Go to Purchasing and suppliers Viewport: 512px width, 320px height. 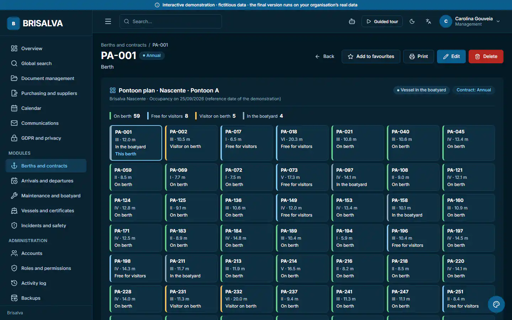(46, 93)
